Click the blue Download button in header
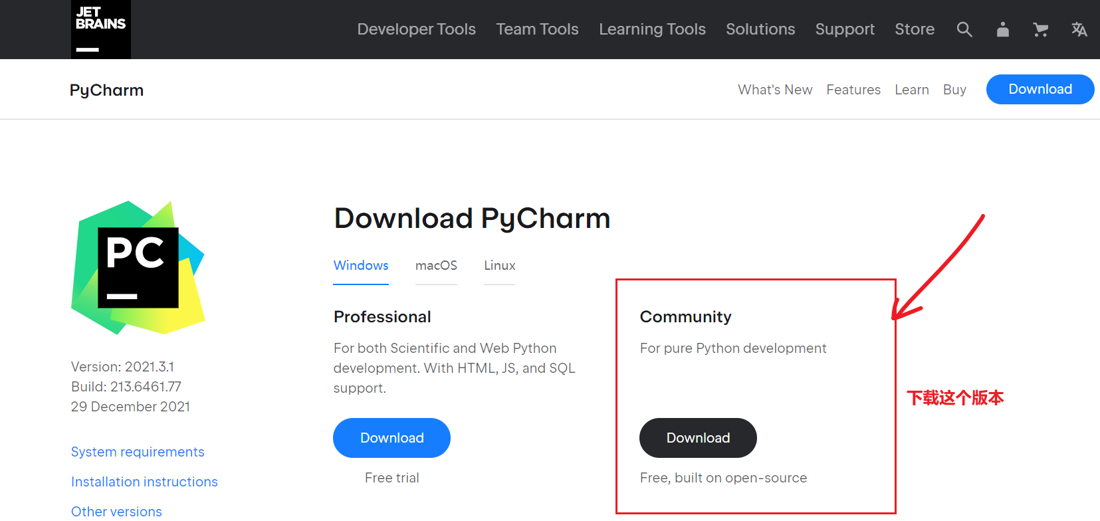The height and width of the screenshot is (521, 1100). 1040,89
